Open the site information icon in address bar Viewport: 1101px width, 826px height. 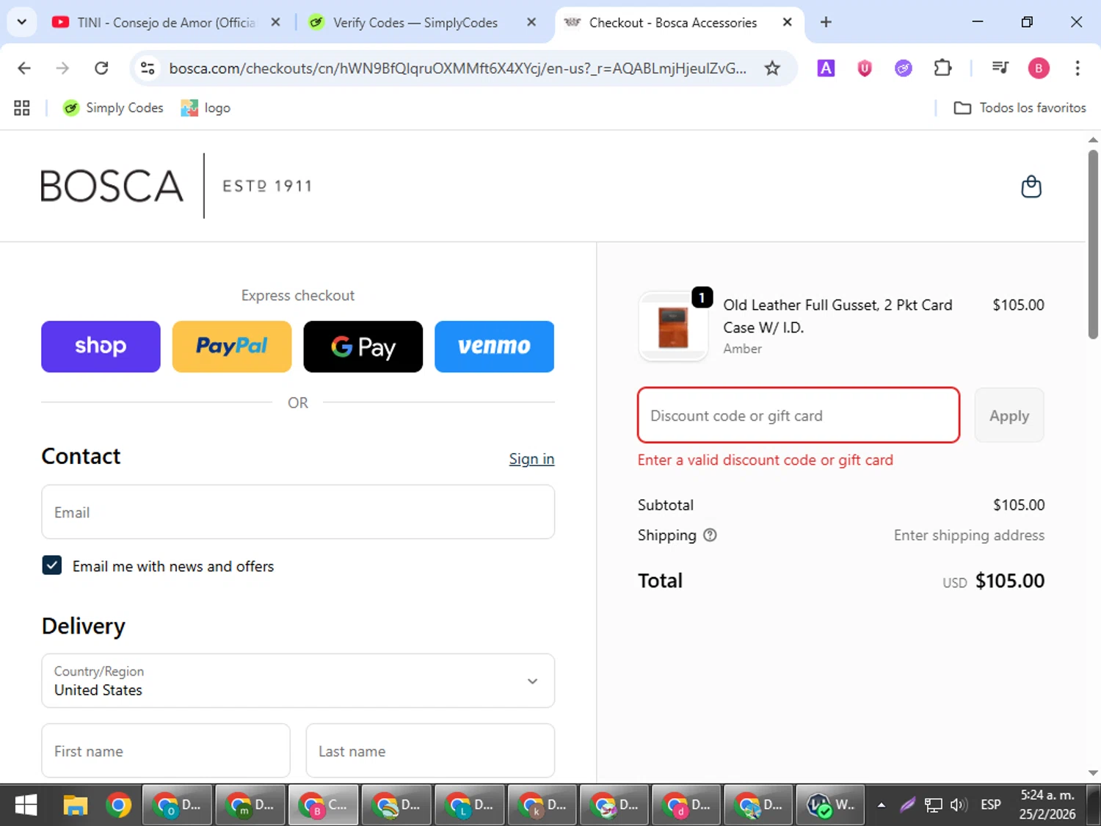pos(148,68)
